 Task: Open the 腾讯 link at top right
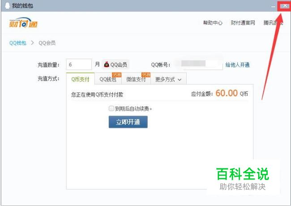(273, 23)
